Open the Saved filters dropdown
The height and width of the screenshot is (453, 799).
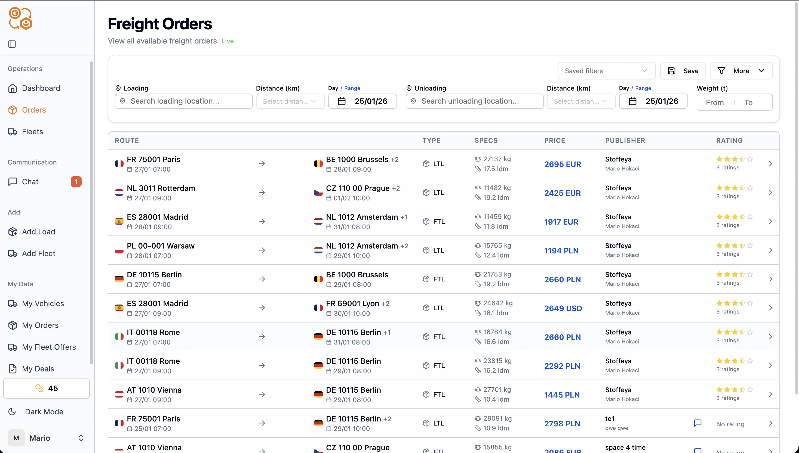pos(606,71)
